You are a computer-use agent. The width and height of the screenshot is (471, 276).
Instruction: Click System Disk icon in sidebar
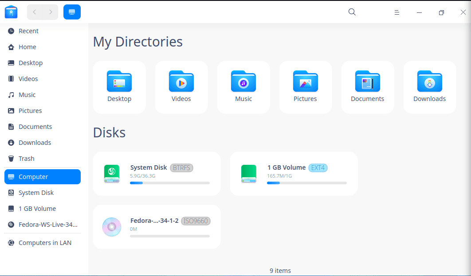[11, 193]
